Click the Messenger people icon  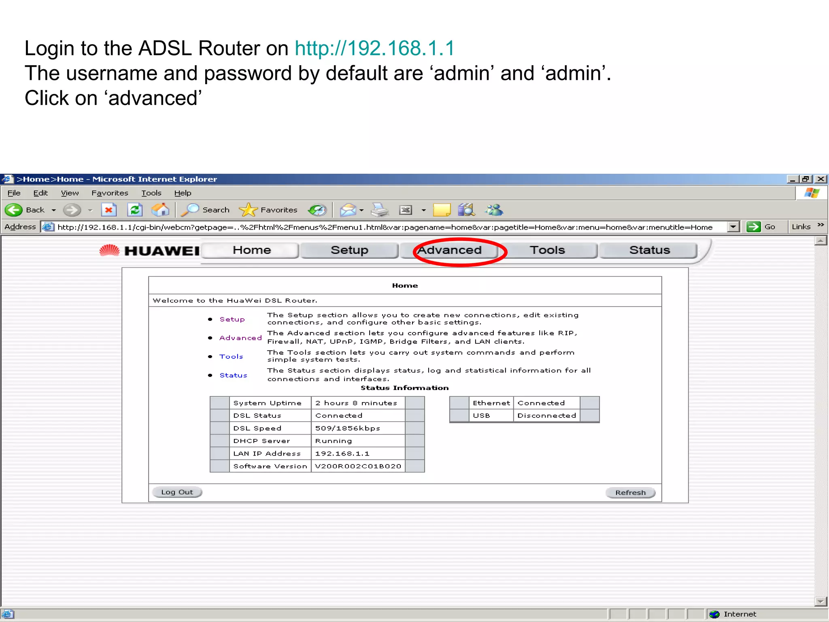(494, 210)
